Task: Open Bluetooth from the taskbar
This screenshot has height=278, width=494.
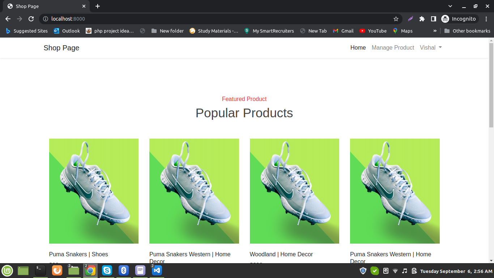Action: [x=123, y=270]
